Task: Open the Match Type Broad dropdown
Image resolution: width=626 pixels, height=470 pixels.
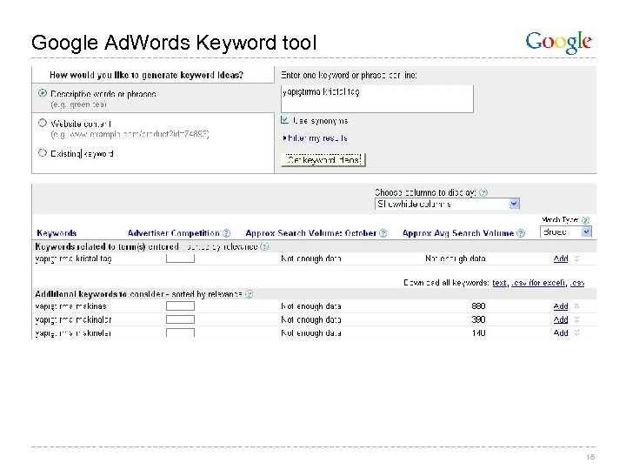Action: click(x=566, y=232)
